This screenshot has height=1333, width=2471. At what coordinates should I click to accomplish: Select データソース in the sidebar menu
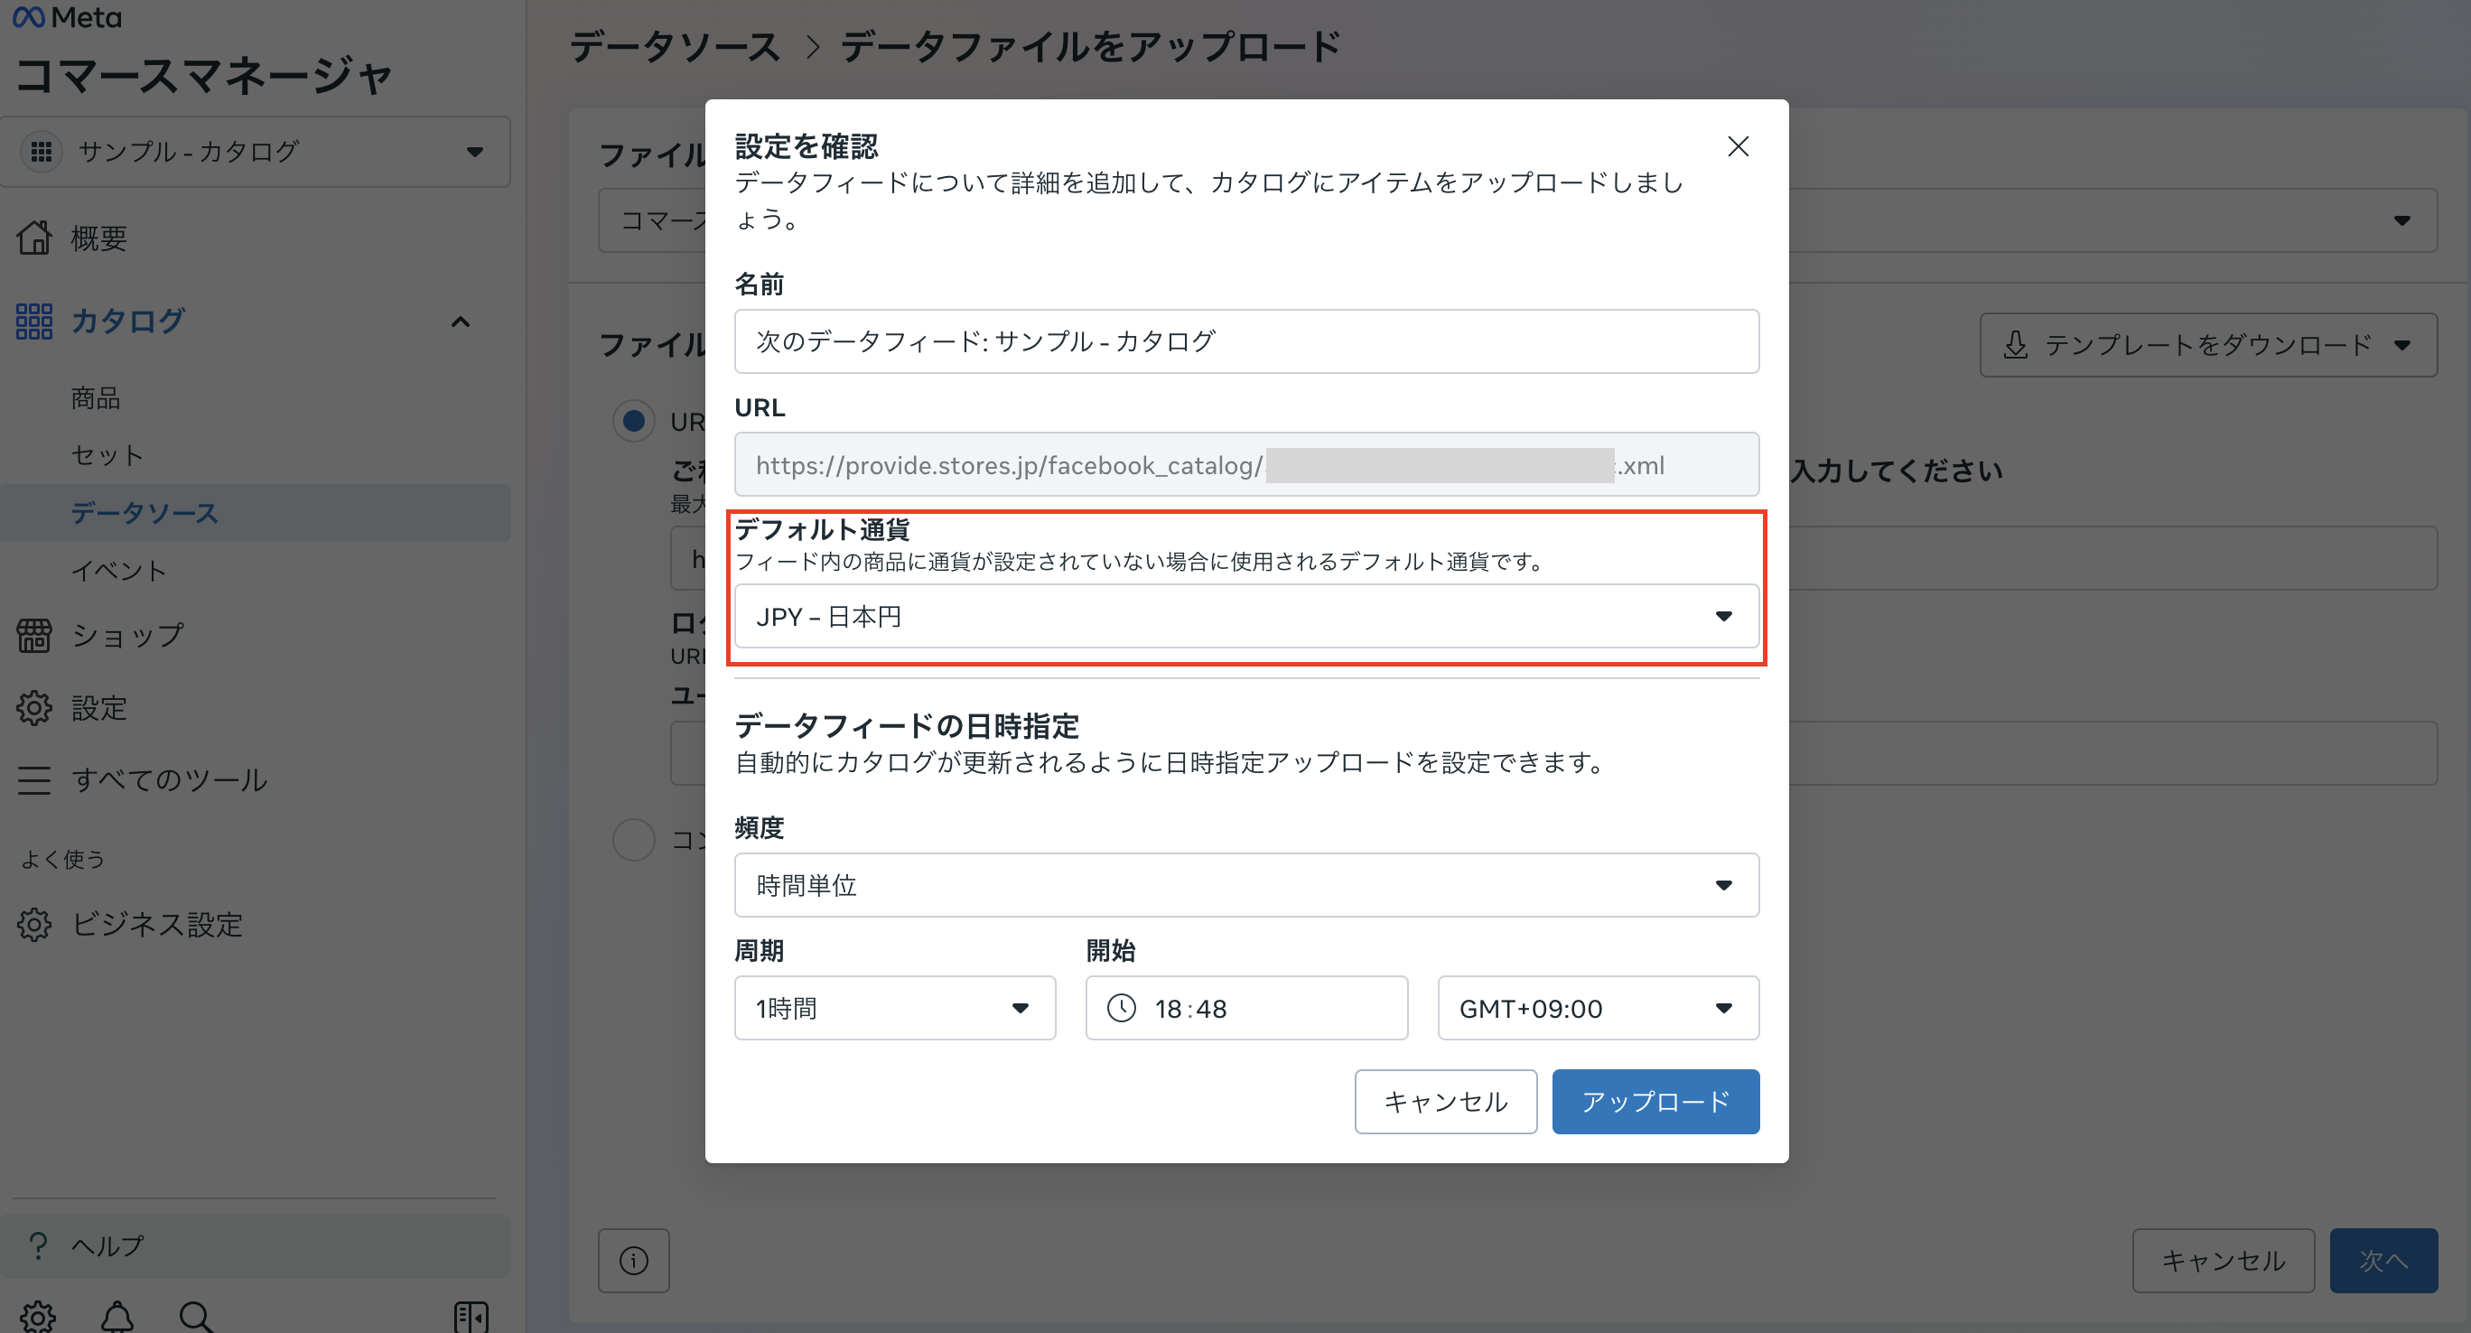[144, 513]
